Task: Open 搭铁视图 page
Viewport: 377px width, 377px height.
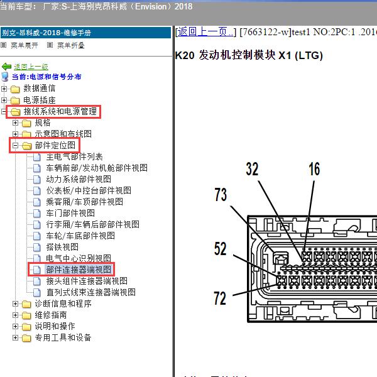Action: coord(62,247)
